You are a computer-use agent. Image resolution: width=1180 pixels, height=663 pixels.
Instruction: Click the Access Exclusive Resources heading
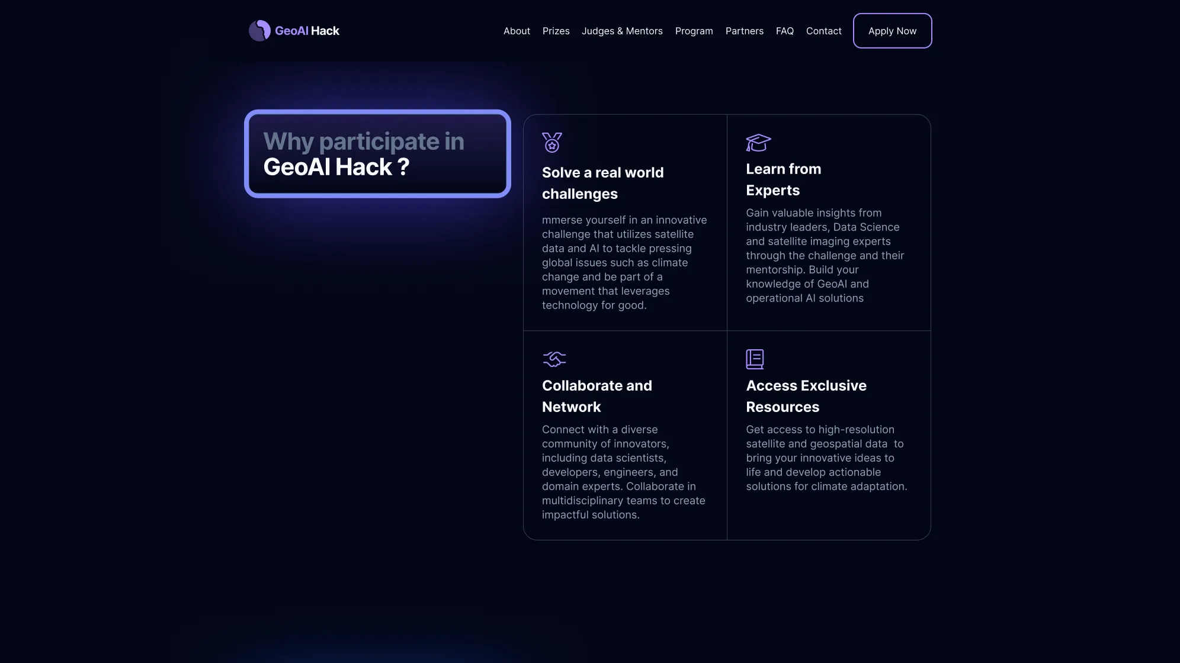point(806,396)
